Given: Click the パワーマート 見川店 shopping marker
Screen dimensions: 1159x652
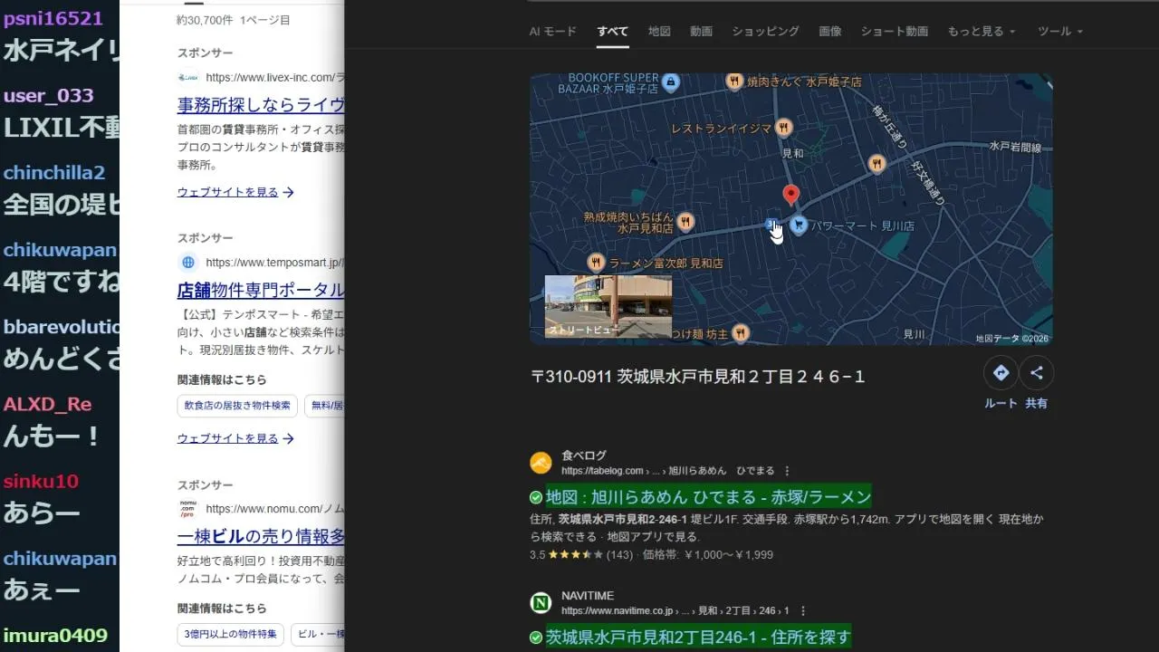Looking at the screenshot, I should click(799, 225).
